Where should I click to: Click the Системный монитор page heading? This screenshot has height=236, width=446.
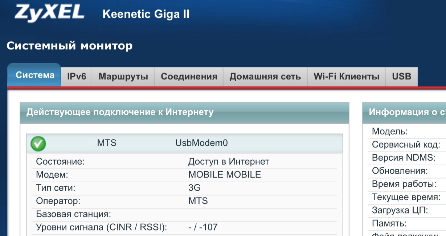click(x=70, y=46)
